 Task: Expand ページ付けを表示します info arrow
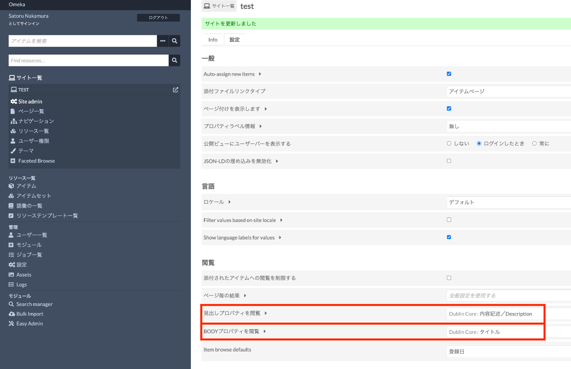pos(266,109)
